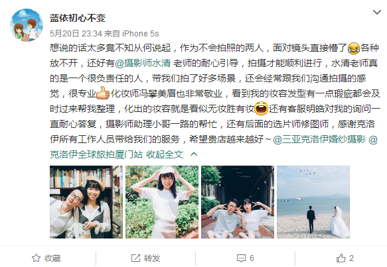Like the post with thumbs-up icon
The height and width of the screenshot is (267, 387).
(x=341, y=258)
